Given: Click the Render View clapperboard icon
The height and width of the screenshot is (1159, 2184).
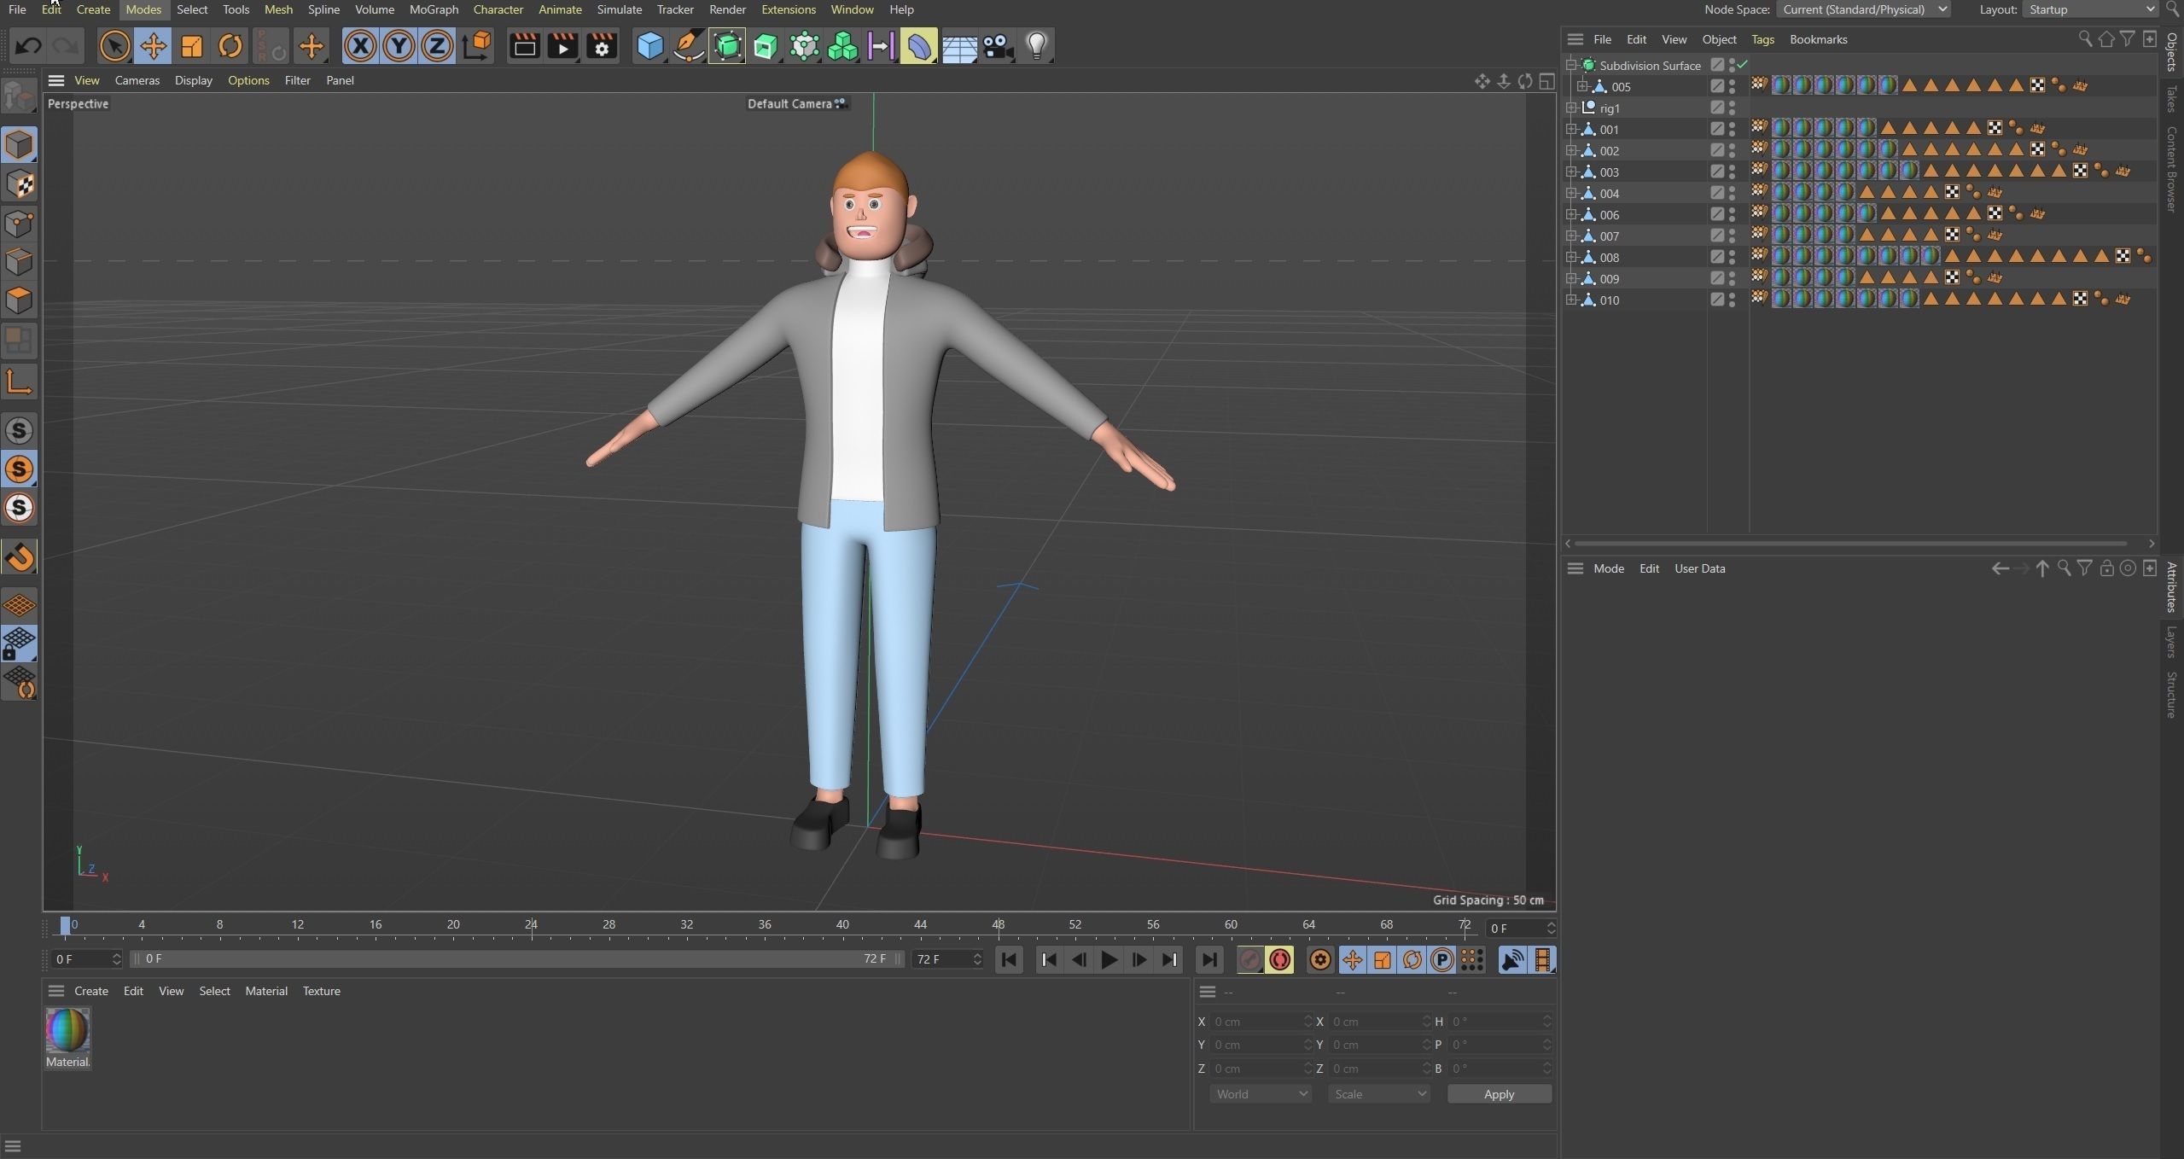Looking at the screenshot, I should [524, 46].
